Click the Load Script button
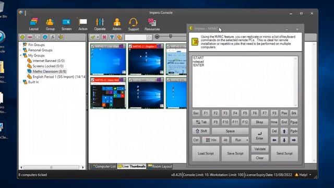Image resolution: width=334 pixels, height=188 pixels. [206, 154]
